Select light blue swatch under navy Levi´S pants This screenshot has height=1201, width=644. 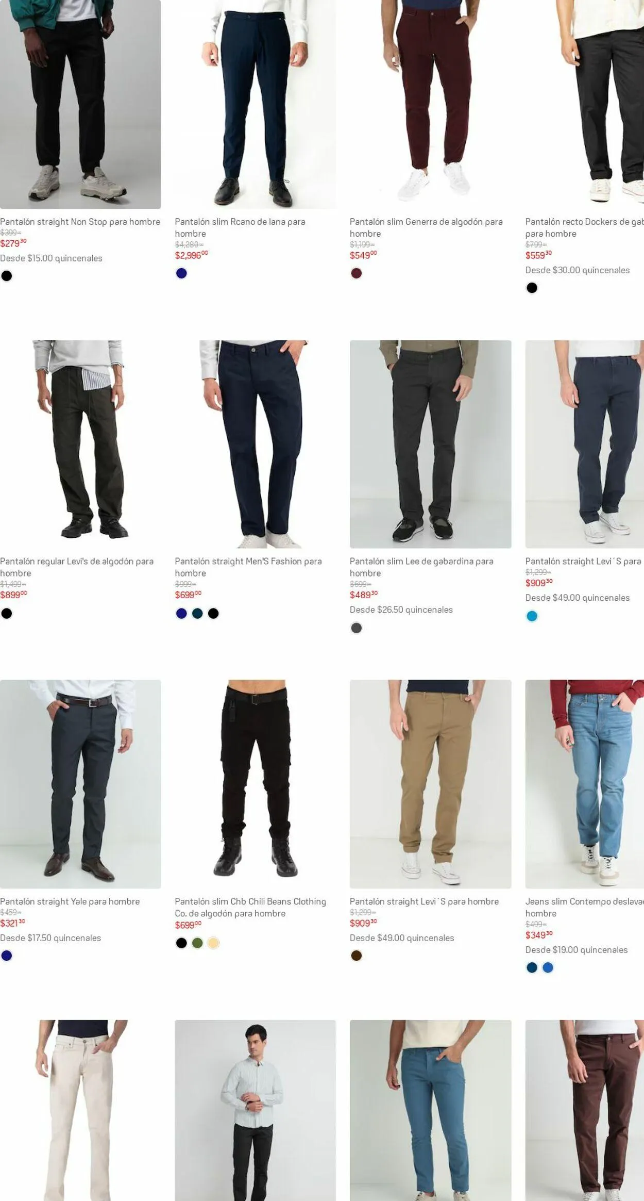point(532,616)
